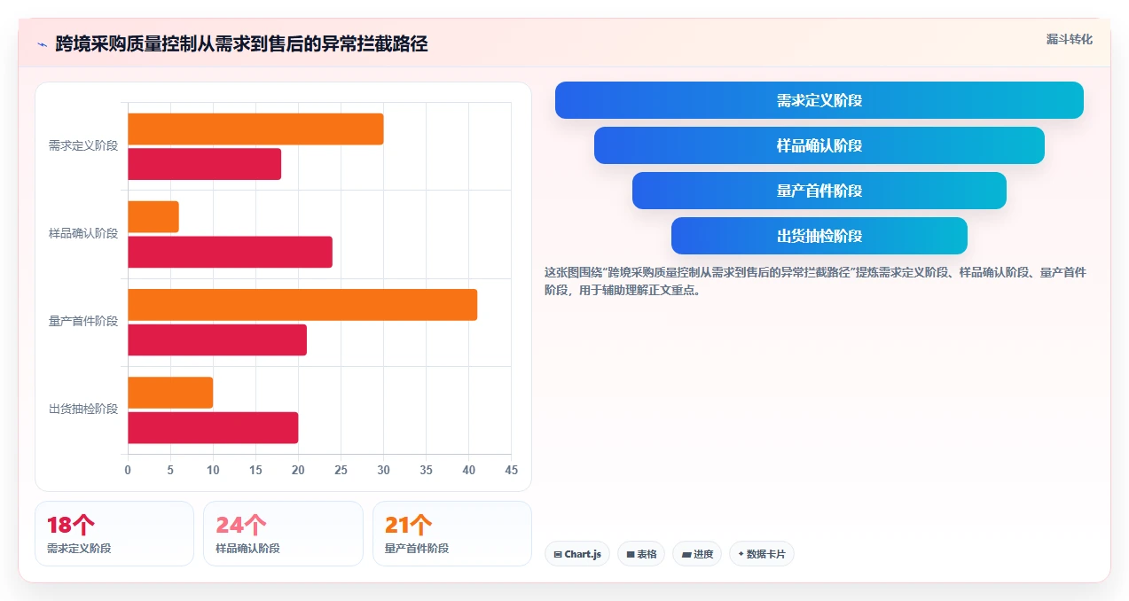The height and width of the screenshot is (601, 1129).
Task: Click the 表格 tag
Action: tap(641, 554)
